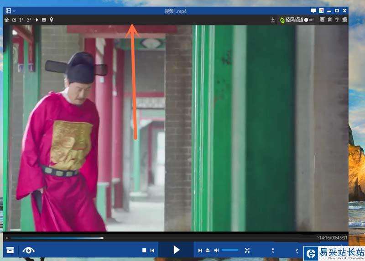Close the player window
The width and height of the screenshot is (365, 261).
click(345, 10)
